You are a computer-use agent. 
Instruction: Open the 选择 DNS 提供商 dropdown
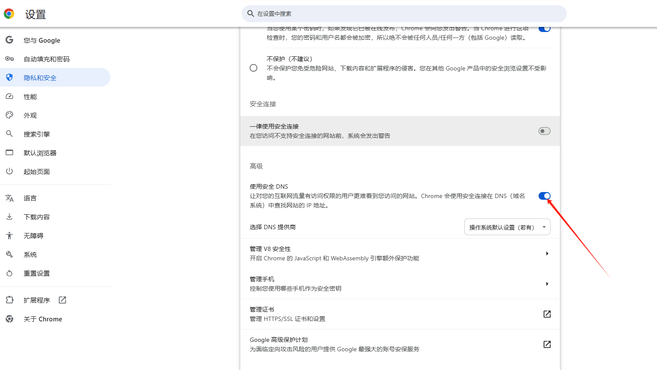click(507, 227)
